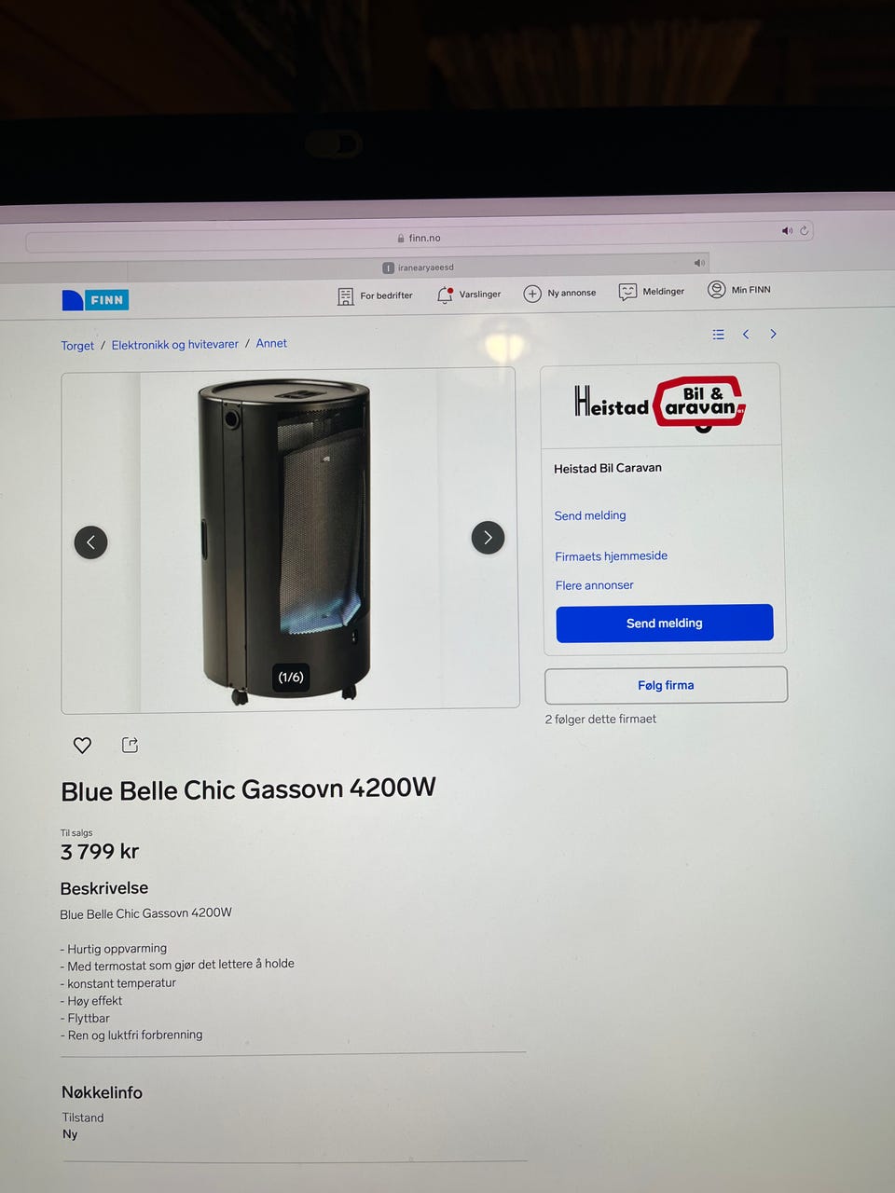Click the finn.no address bar

420,239
